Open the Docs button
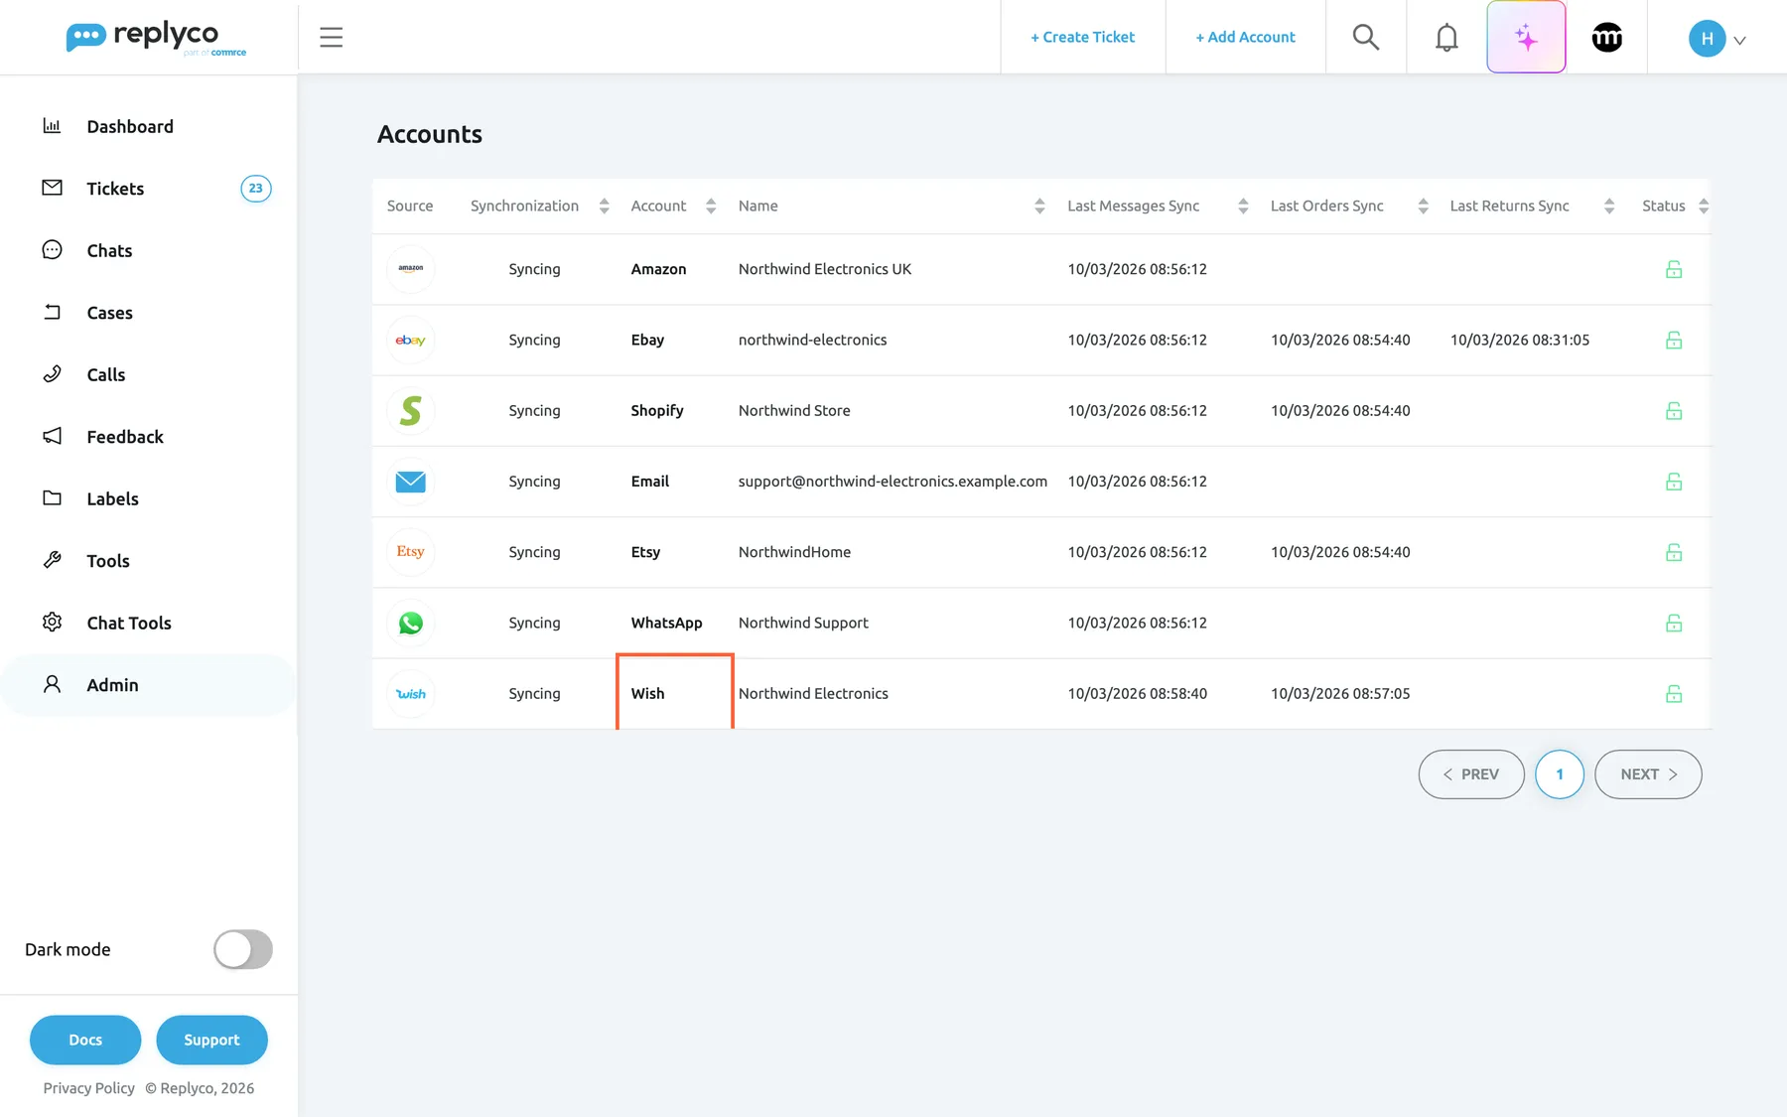This screenshot has height=1117, width=1787. (85, 1040)
